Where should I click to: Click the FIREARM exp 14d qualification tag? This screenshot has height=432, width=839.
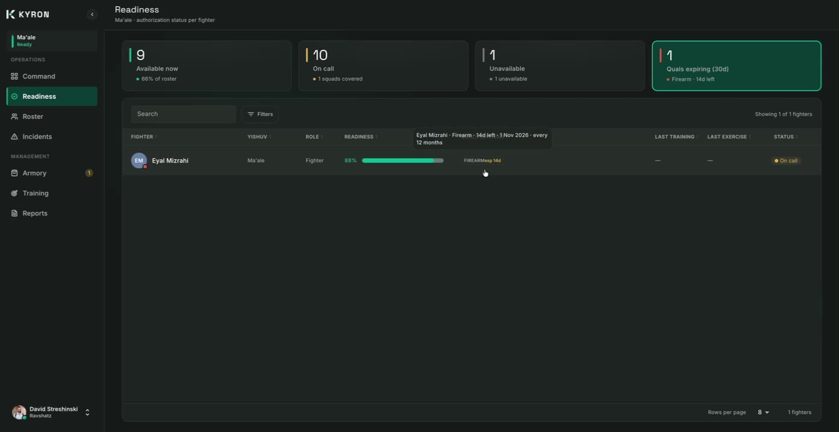(482, 161)
